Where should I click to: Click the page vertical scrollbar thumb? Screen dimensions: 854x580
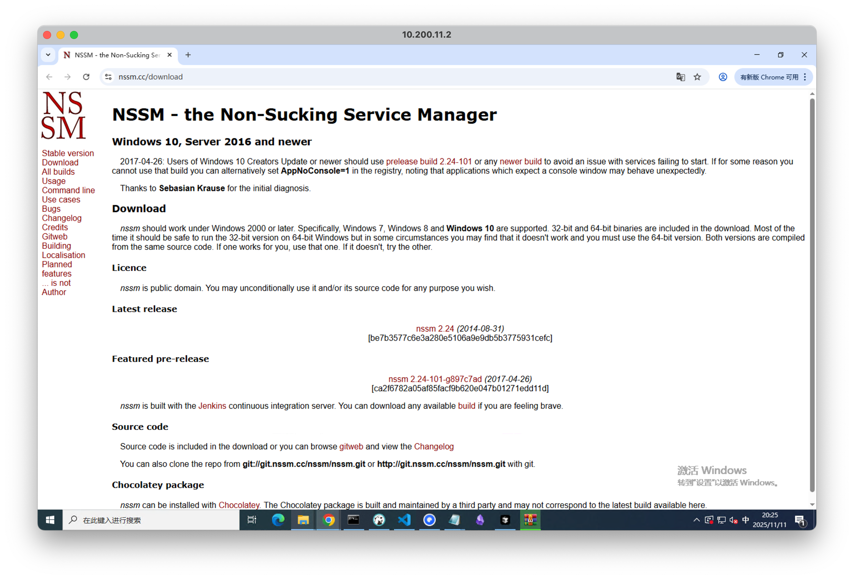click(x=812, y=294)
